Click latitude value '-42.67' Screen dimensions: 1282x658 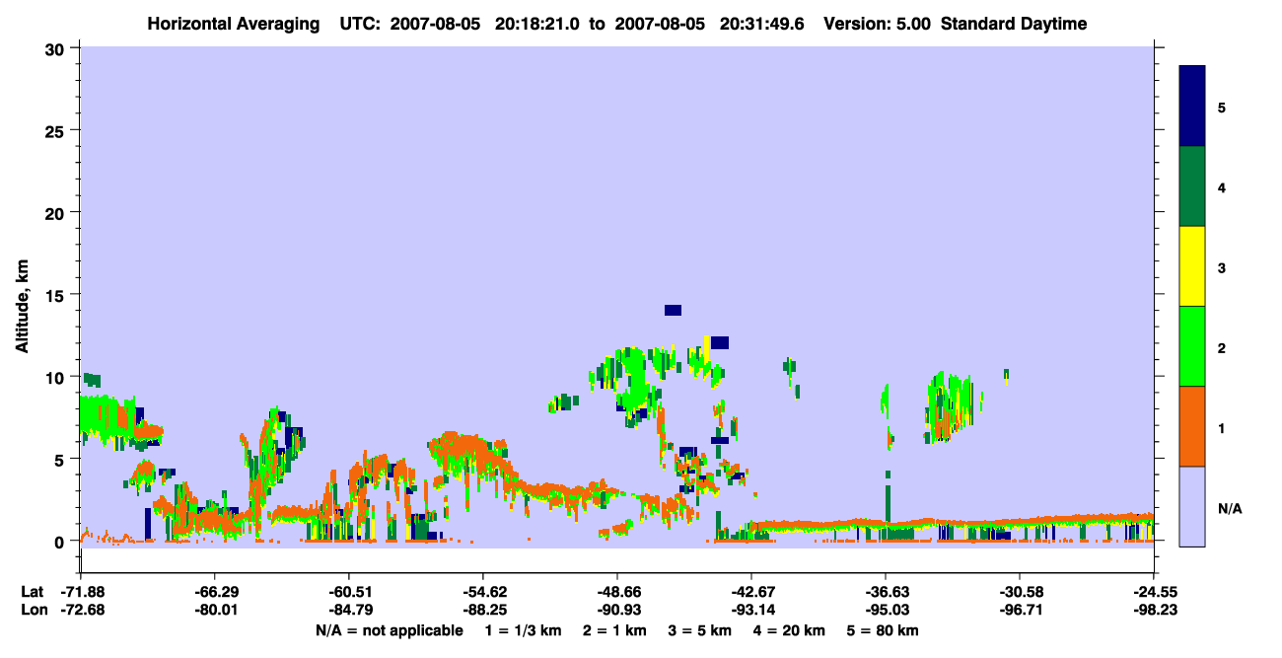pyautogui.click(x=751, y=592)
